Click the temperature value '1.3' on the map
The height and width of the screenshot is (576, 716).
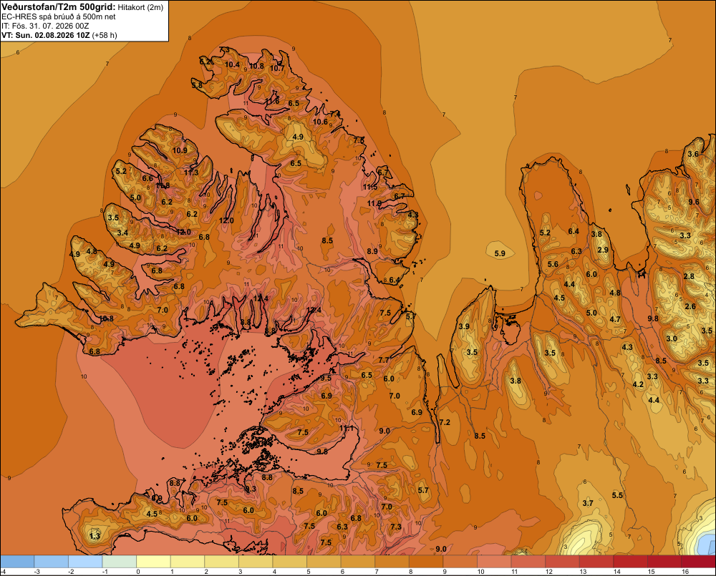tap(95, 536)
